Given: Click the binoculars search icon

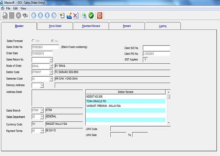Looking at the screenshot, I should click(x=25, y=15).
